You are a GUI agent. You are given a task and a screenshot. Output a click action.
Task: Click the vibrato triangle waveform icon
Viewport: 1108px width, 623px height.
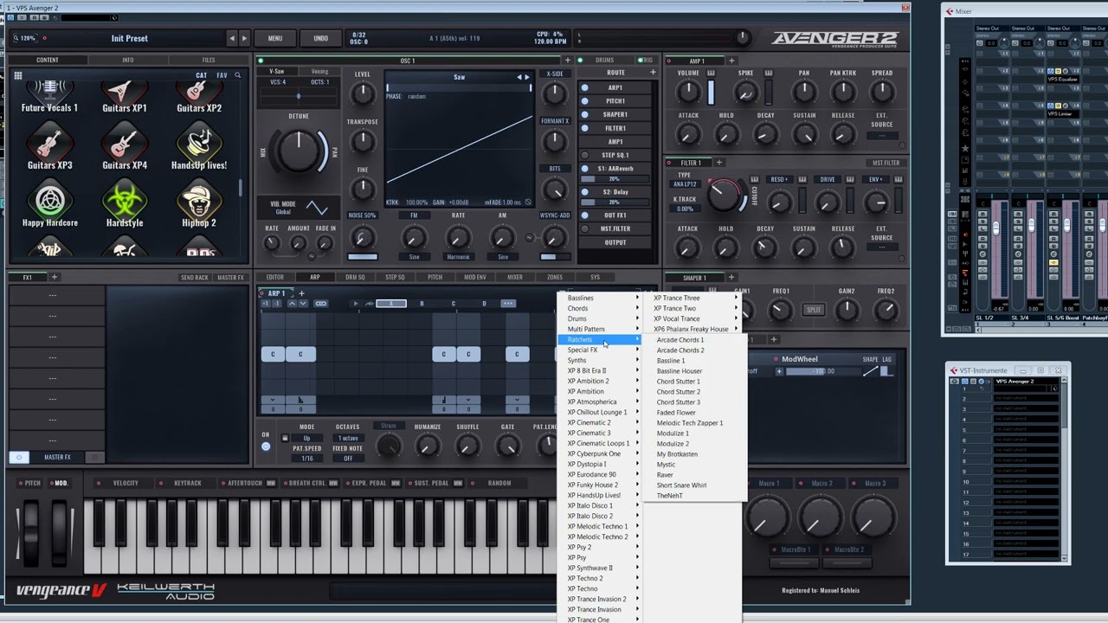click(x=317, y=209)
